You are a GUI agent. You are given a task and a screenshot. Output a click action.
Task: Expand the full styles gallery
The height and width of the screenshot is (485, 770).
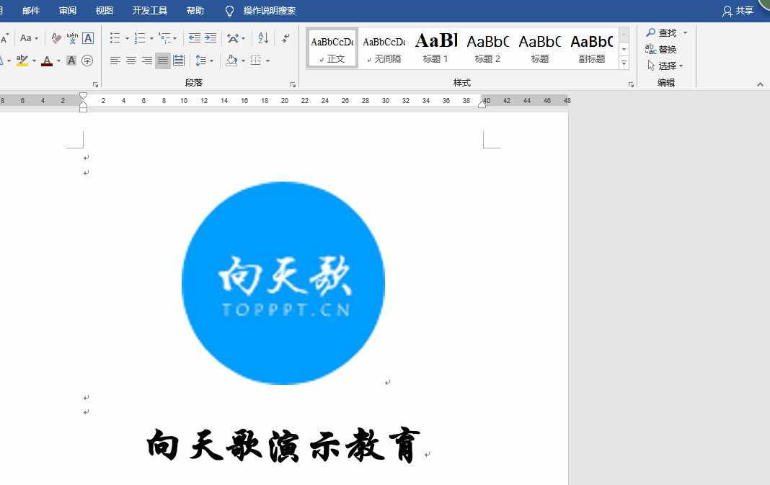(x=624, y=63)
